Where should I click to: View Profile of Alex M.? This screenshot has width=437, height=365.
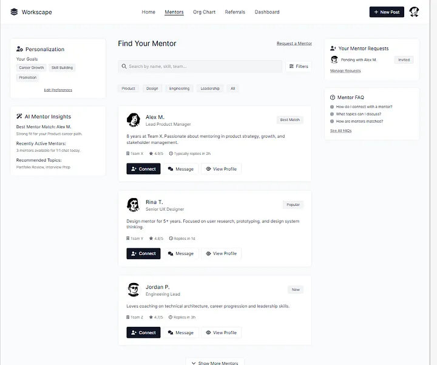[222, 169]
